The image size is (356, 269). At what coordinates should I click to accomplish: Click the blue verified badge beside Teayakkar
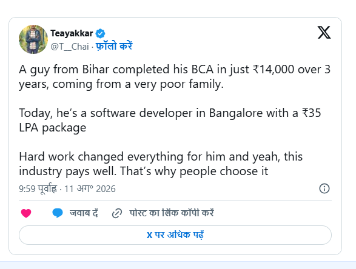pyautogui.click(x=100, y=33)
